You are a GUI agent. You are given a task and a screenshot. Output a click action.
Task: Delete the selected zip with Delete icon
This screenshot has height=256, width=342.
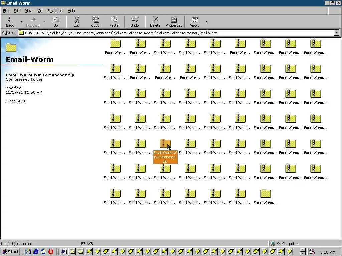point(155,22)
